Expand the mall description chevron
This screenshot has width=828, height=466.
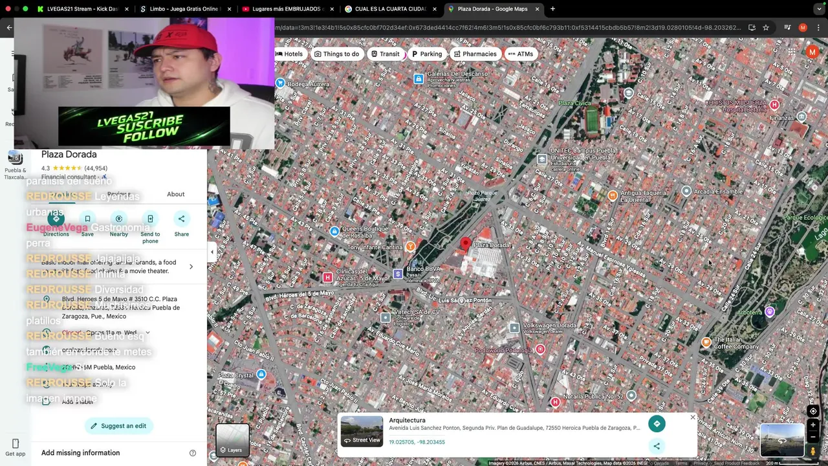click(191, 267)
